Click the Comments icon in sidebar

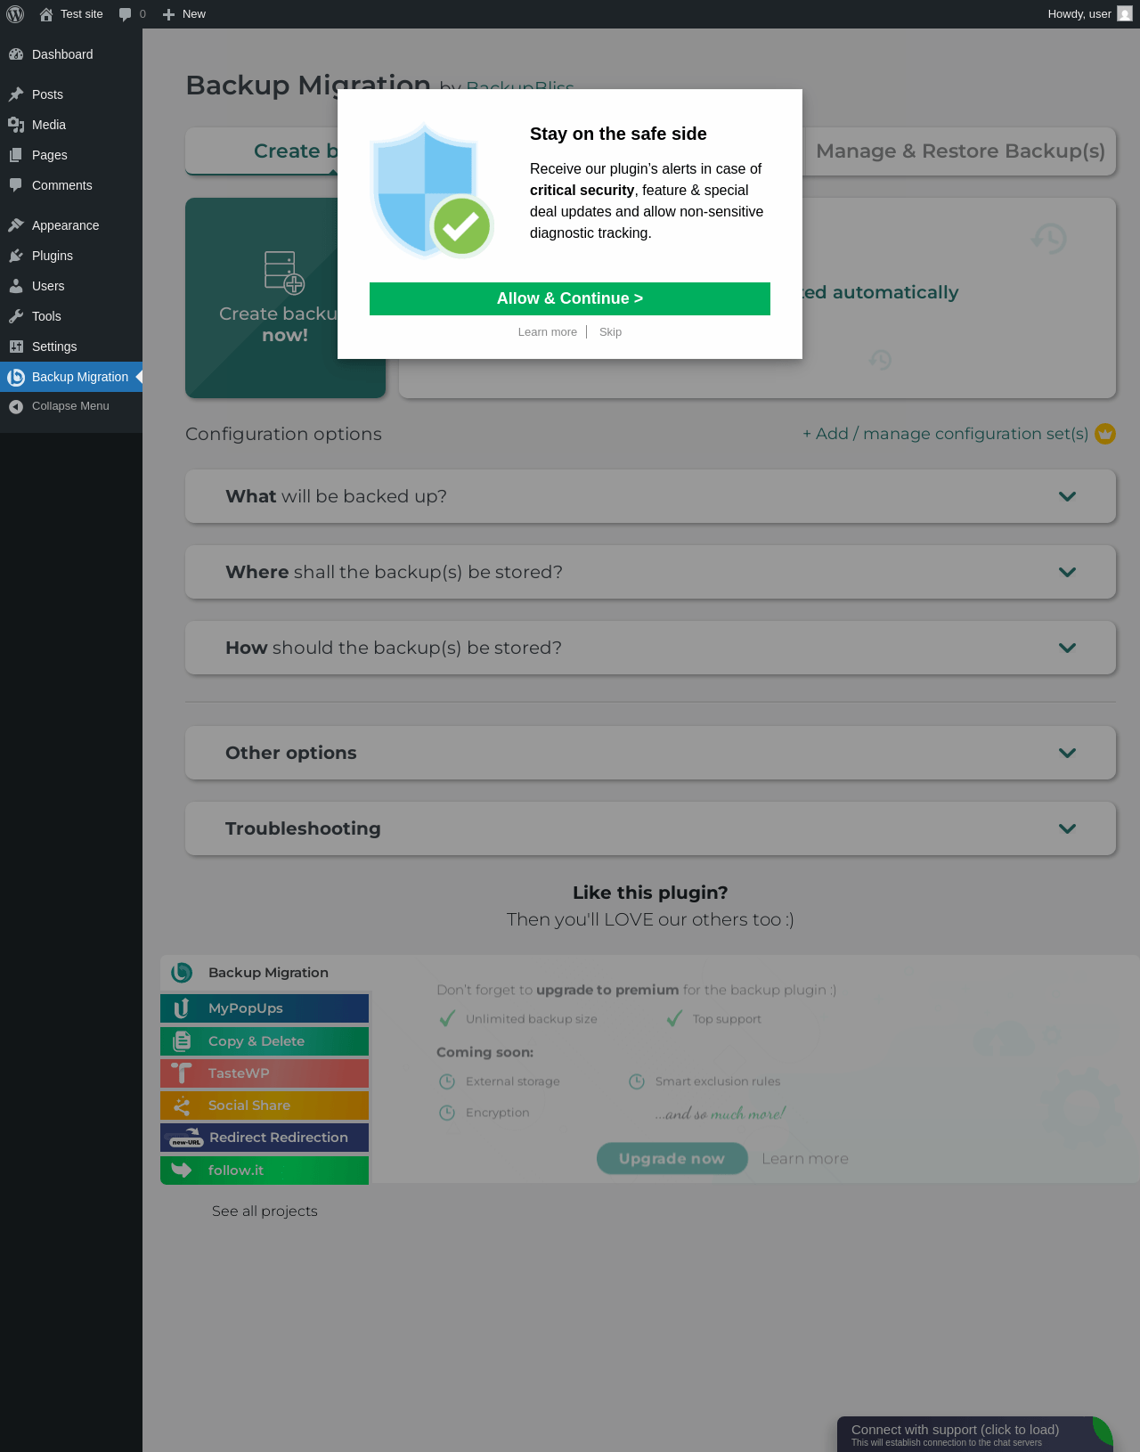point(16,185)
